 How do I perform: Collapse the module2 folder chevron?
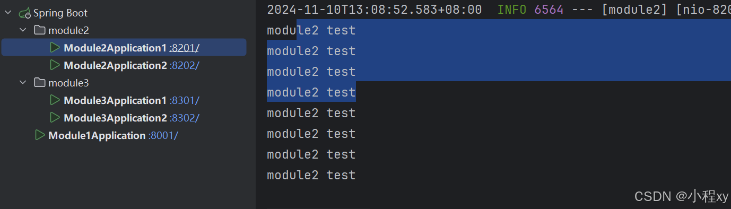pos(23,30)
